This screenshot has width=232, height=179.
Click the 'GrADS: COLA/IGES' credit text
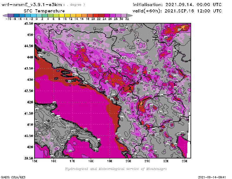[x=13, y=177]
